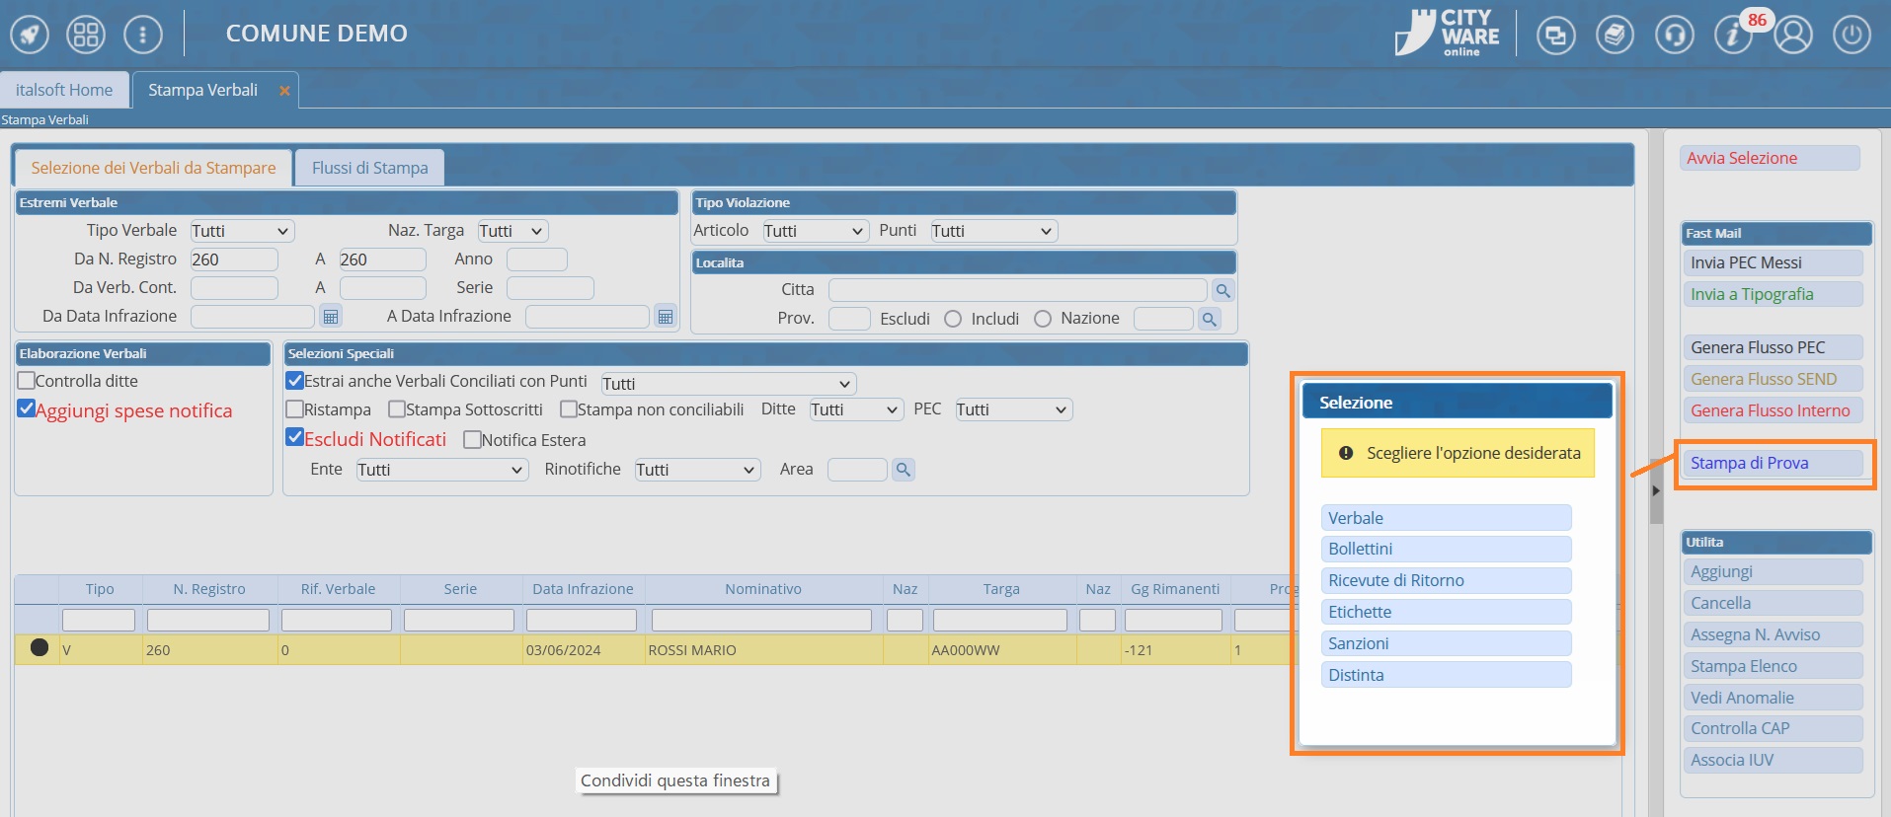Screen dimensions: 1891x817
Task: Open the Tipo Verbale dropdown
Action: click(242, 231)
